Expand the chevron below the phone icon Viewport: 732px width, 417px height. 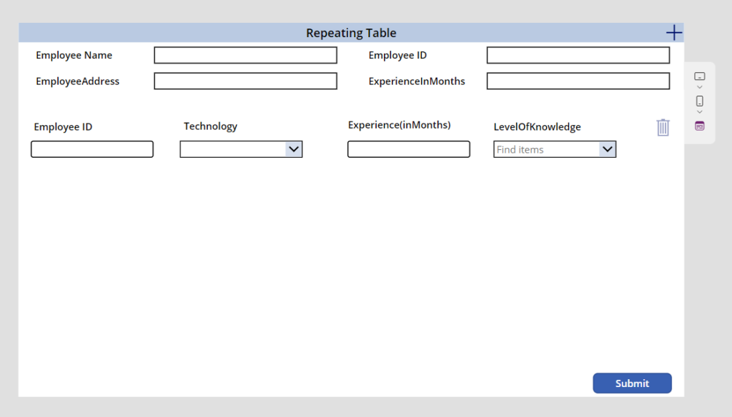coord(699,110)
